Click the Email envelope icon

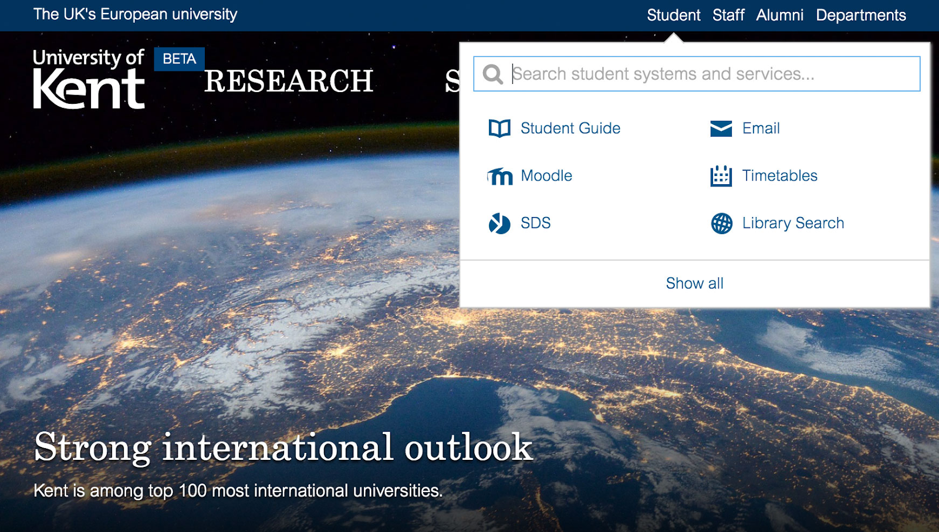(x=721, y=128)
